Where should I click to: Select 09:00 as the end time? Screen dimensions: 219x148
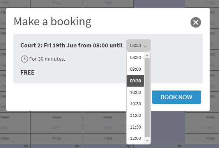click(x=135, y=69)
